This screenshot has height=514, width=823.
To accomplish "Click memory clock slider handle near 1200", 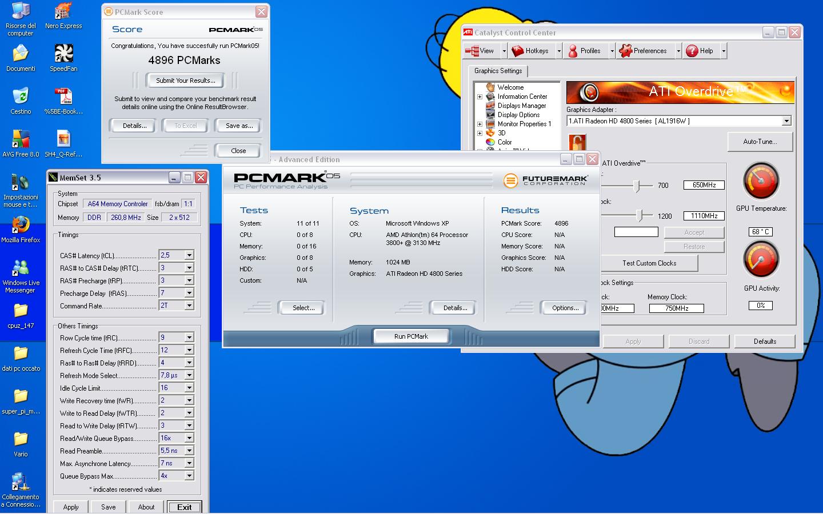I will point(640,216).
